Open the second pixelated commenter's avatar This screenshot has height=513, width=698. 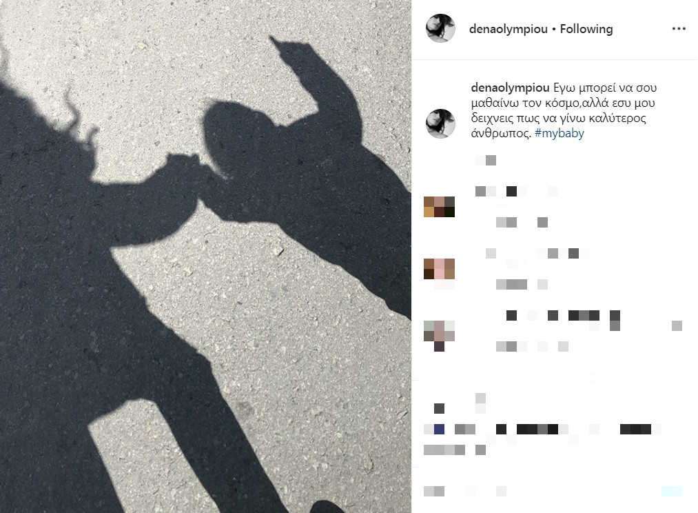[x=439, y=268]
